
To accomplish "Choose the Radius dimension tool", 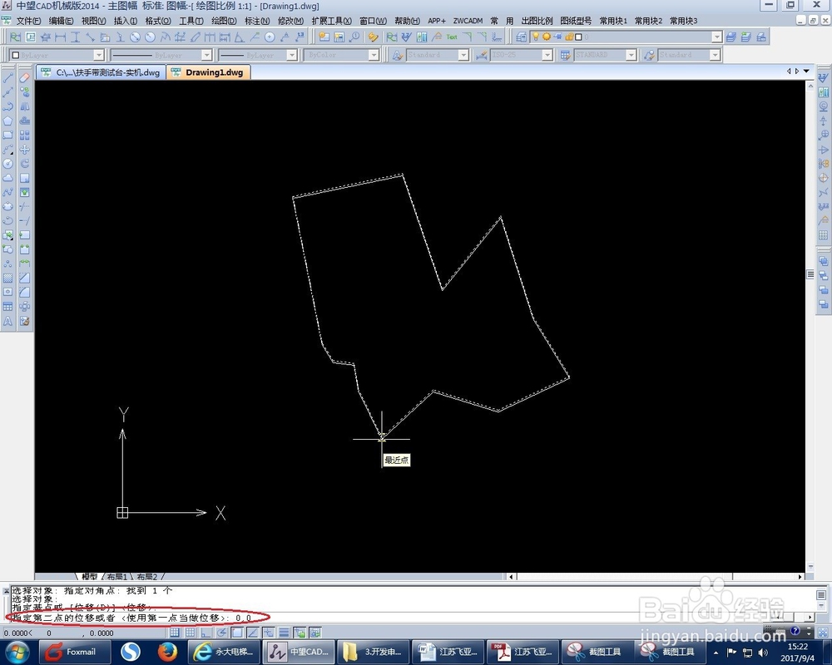I will point(150,37).
